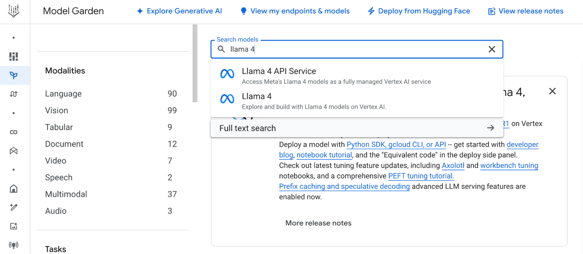Select the Model Garden sprout icon

[x=13, y=76]
